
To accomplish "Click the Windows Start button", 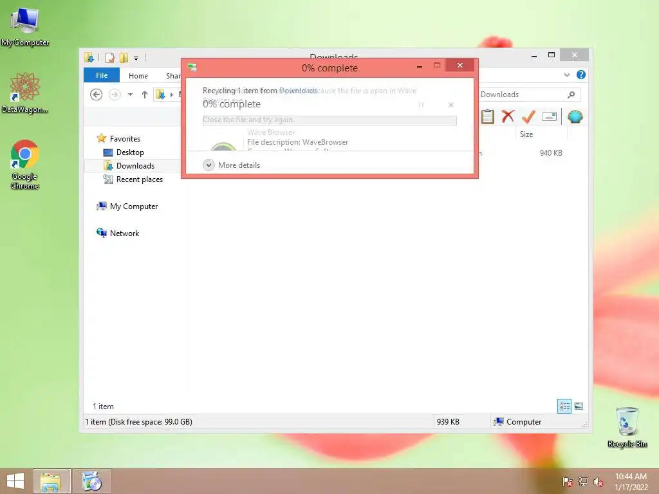I will click(15, 481).
